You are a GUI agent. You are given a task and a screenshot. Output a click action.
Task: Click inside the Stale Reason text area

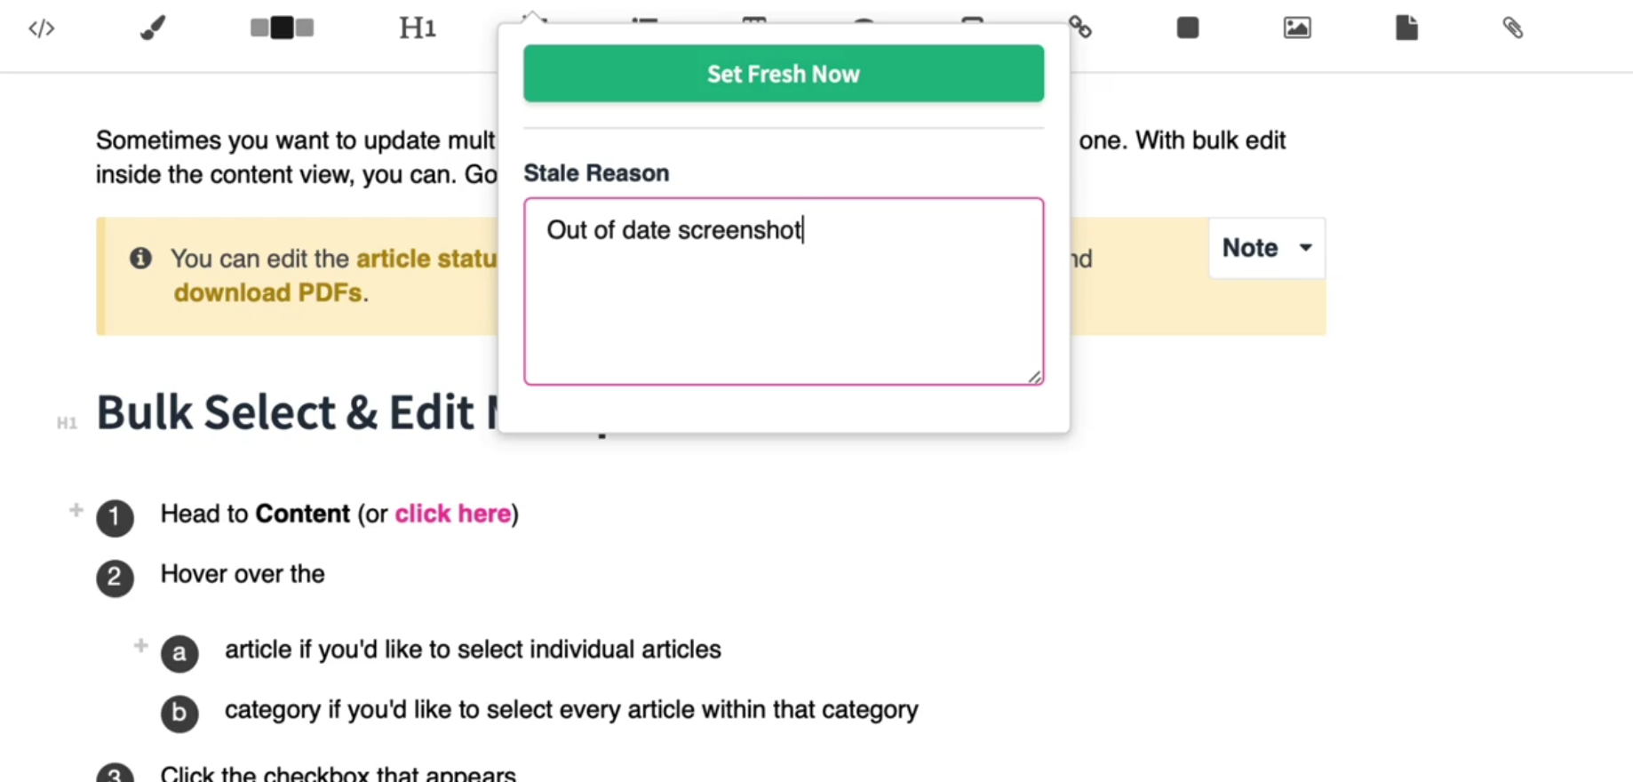pyautogui.click(x=783, y=293)
